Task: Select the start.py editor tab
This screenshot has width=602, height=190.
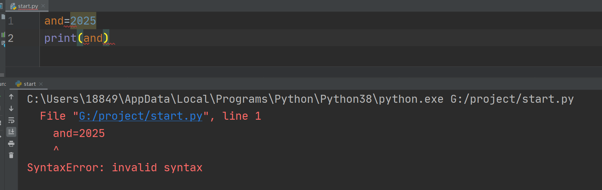Action: pos(28,6)
